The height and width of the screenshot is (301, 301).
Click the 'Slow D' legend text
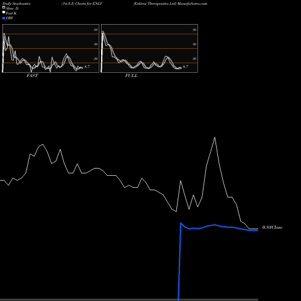pyautogui.click(x=12, y=8)
